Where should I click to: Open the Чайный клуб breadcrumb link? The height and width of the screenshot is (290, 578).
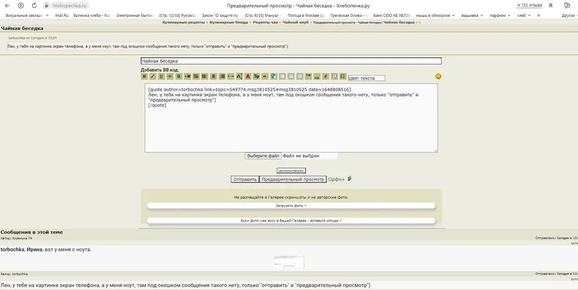(295, 22)
